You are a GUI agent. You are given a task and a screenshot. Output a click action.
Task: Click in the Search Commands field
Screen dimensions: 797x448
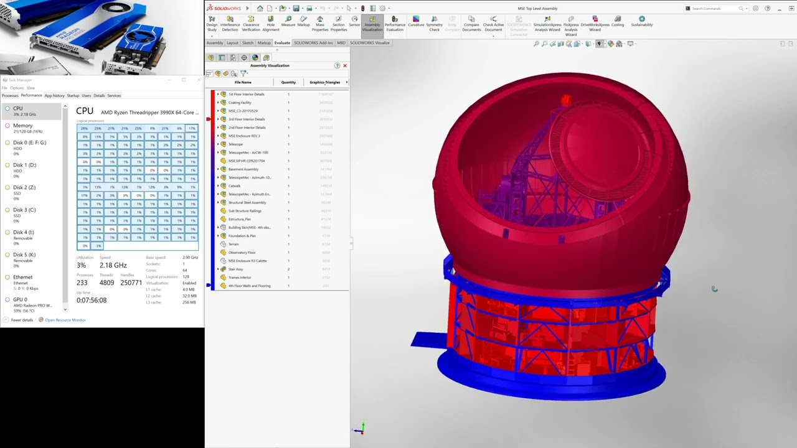(x=714, y=9)
